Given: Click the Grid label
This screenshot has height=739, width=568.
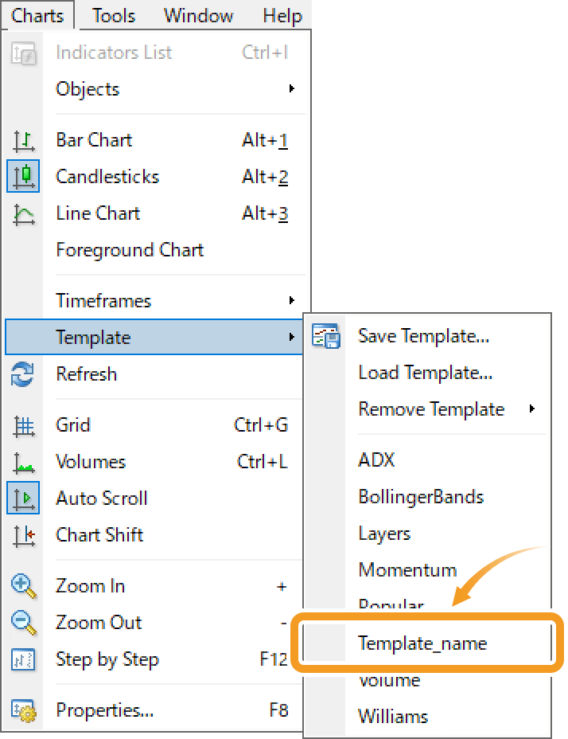Looking at the screenshot, I should click(x=72, y=424).
